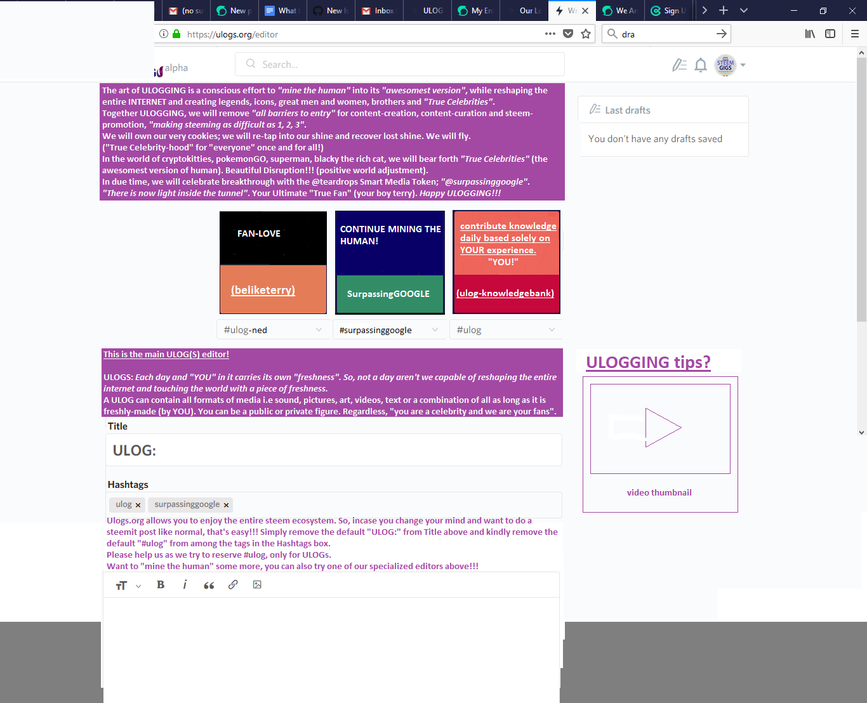Click the post body text area

coord(331,650)
